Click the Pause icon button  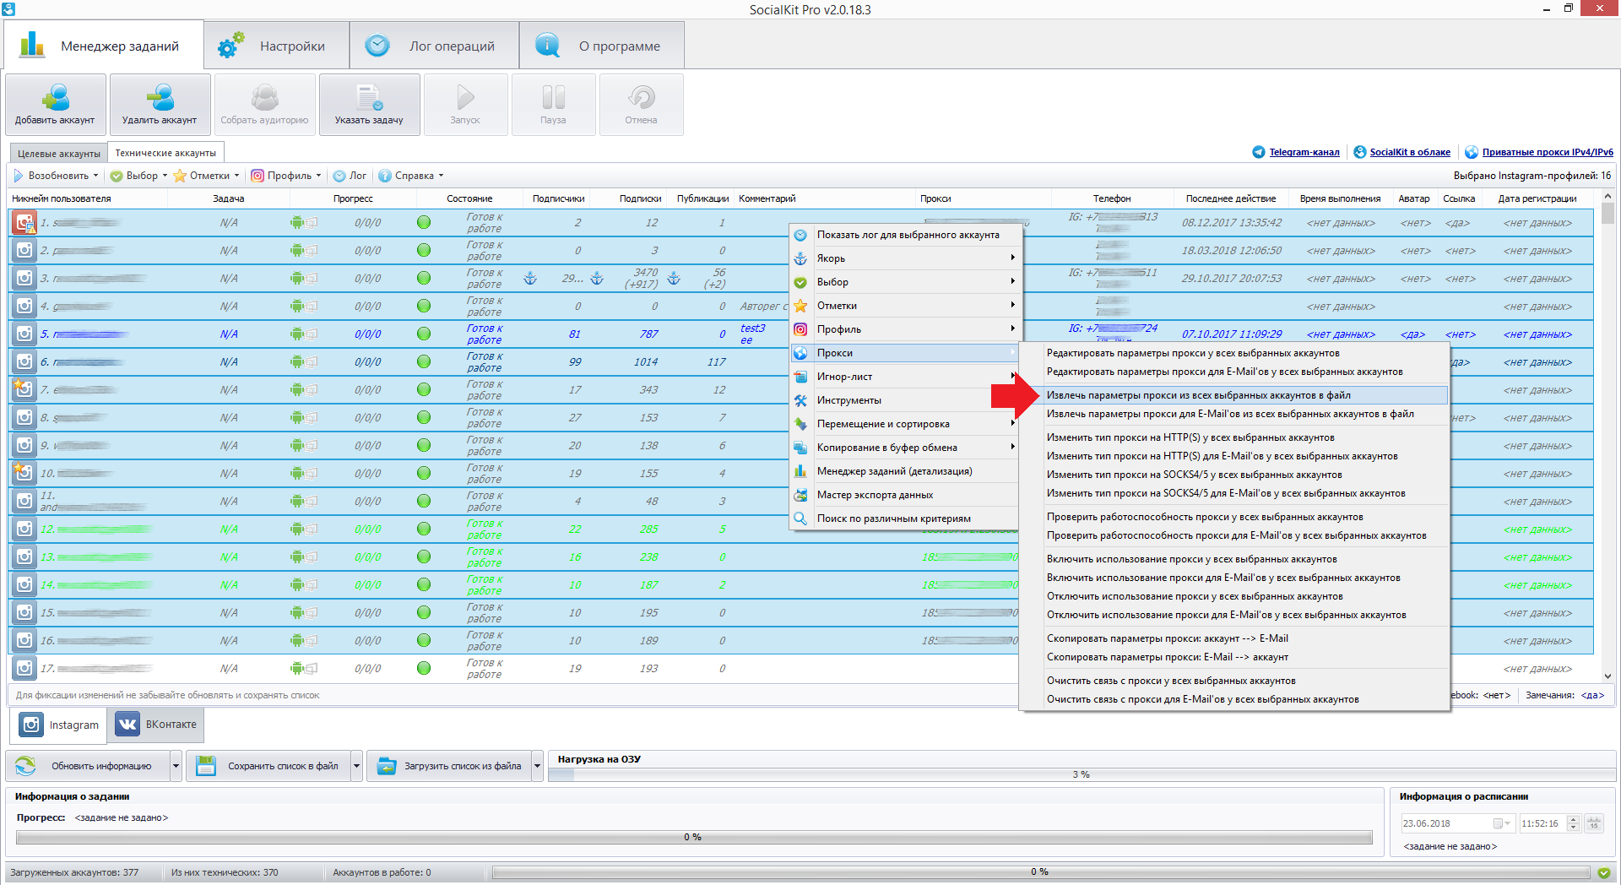click(x=553, y=104)
